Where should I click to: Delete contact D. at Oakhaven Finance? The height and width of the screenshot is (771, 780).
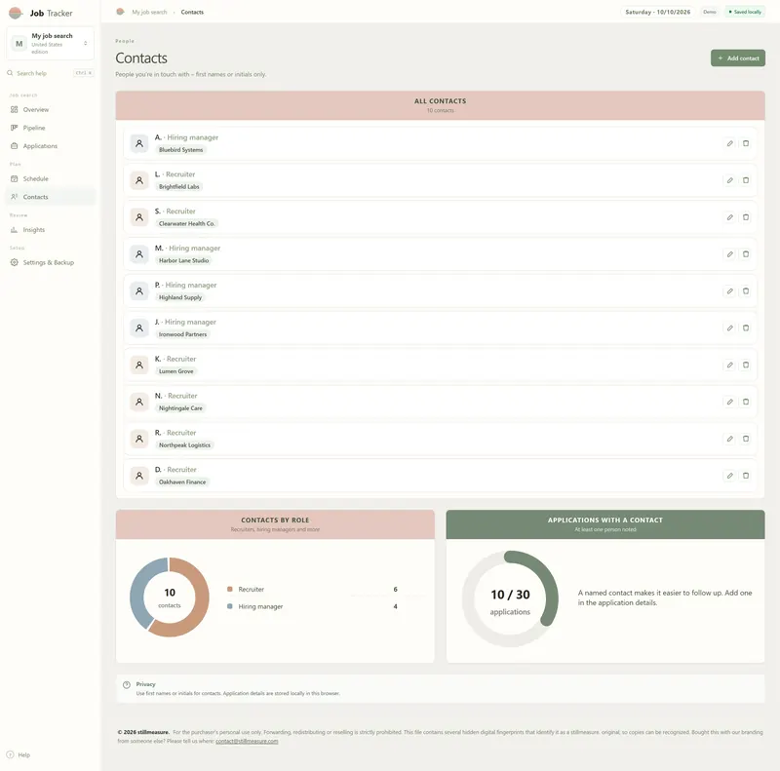[x=746, y=476]
